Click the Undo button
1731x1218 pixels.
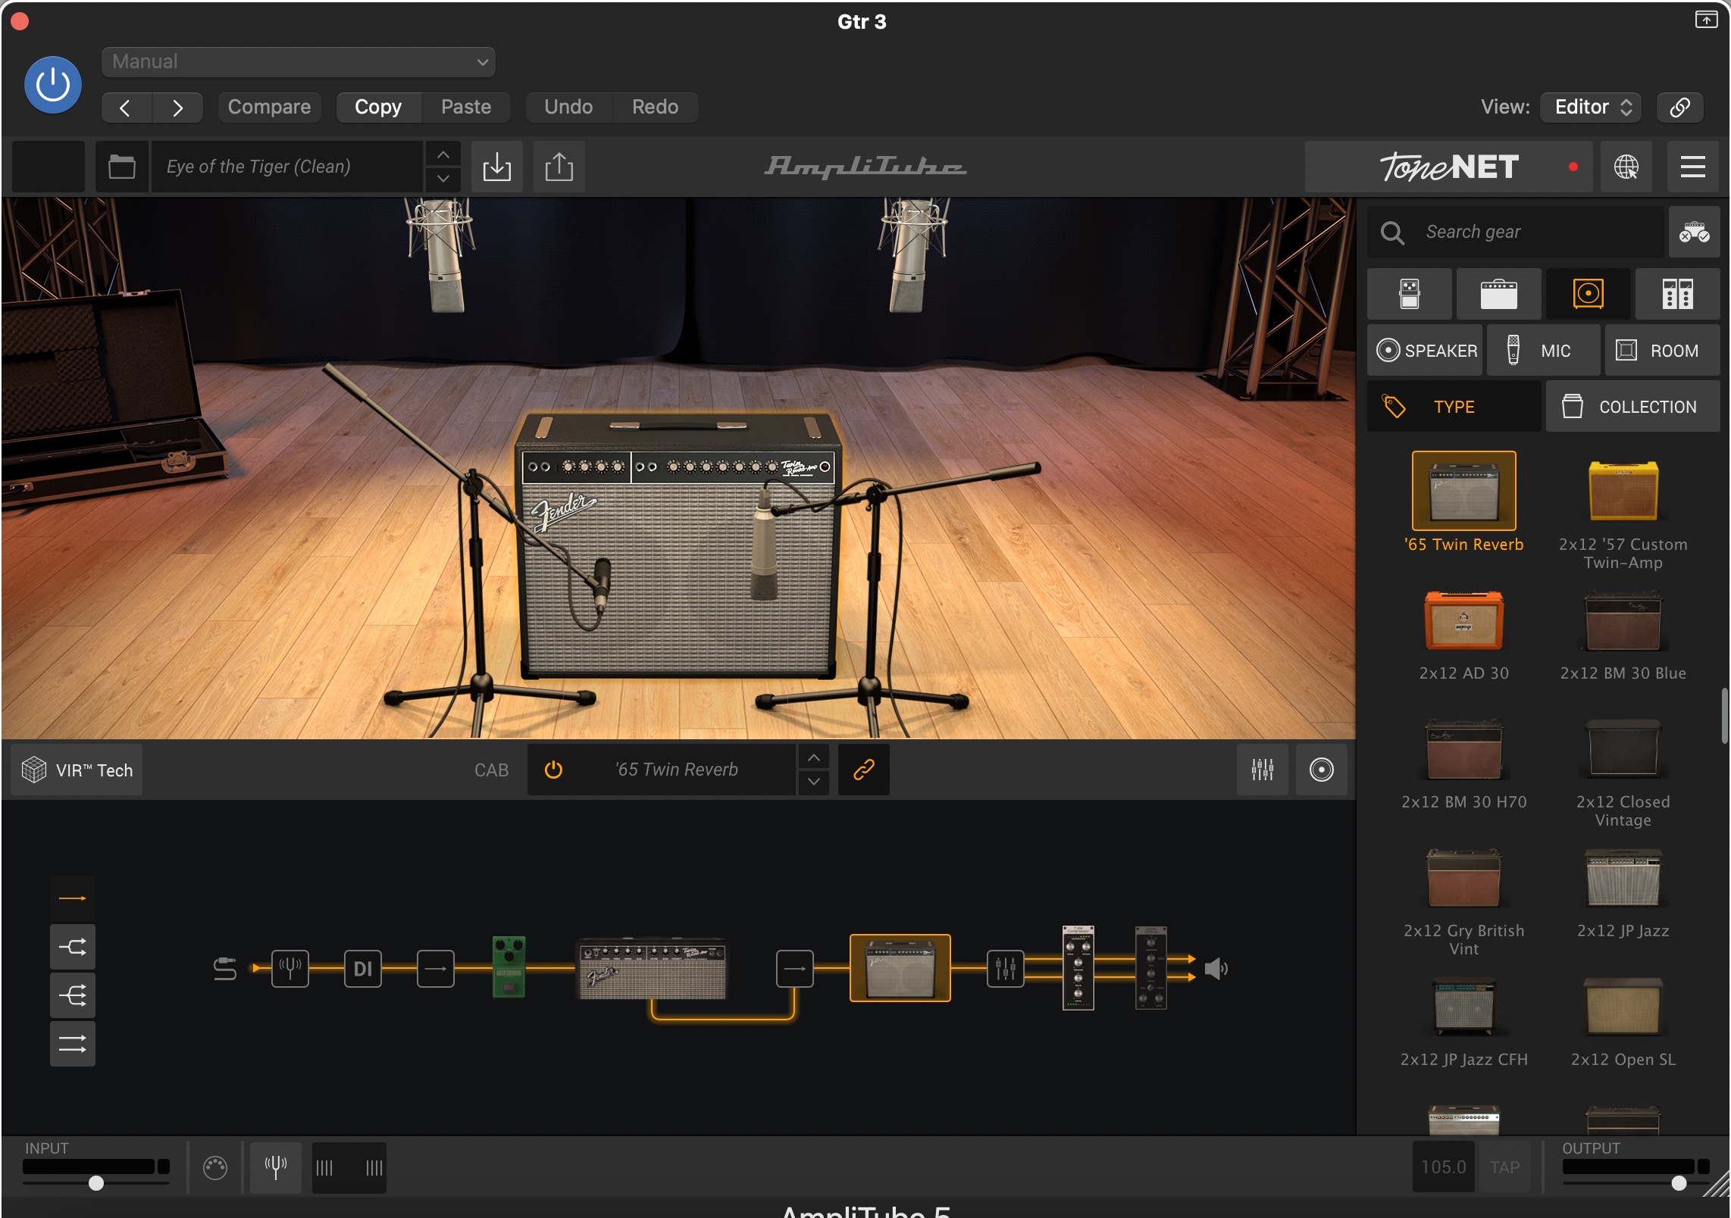click(568, 107)
